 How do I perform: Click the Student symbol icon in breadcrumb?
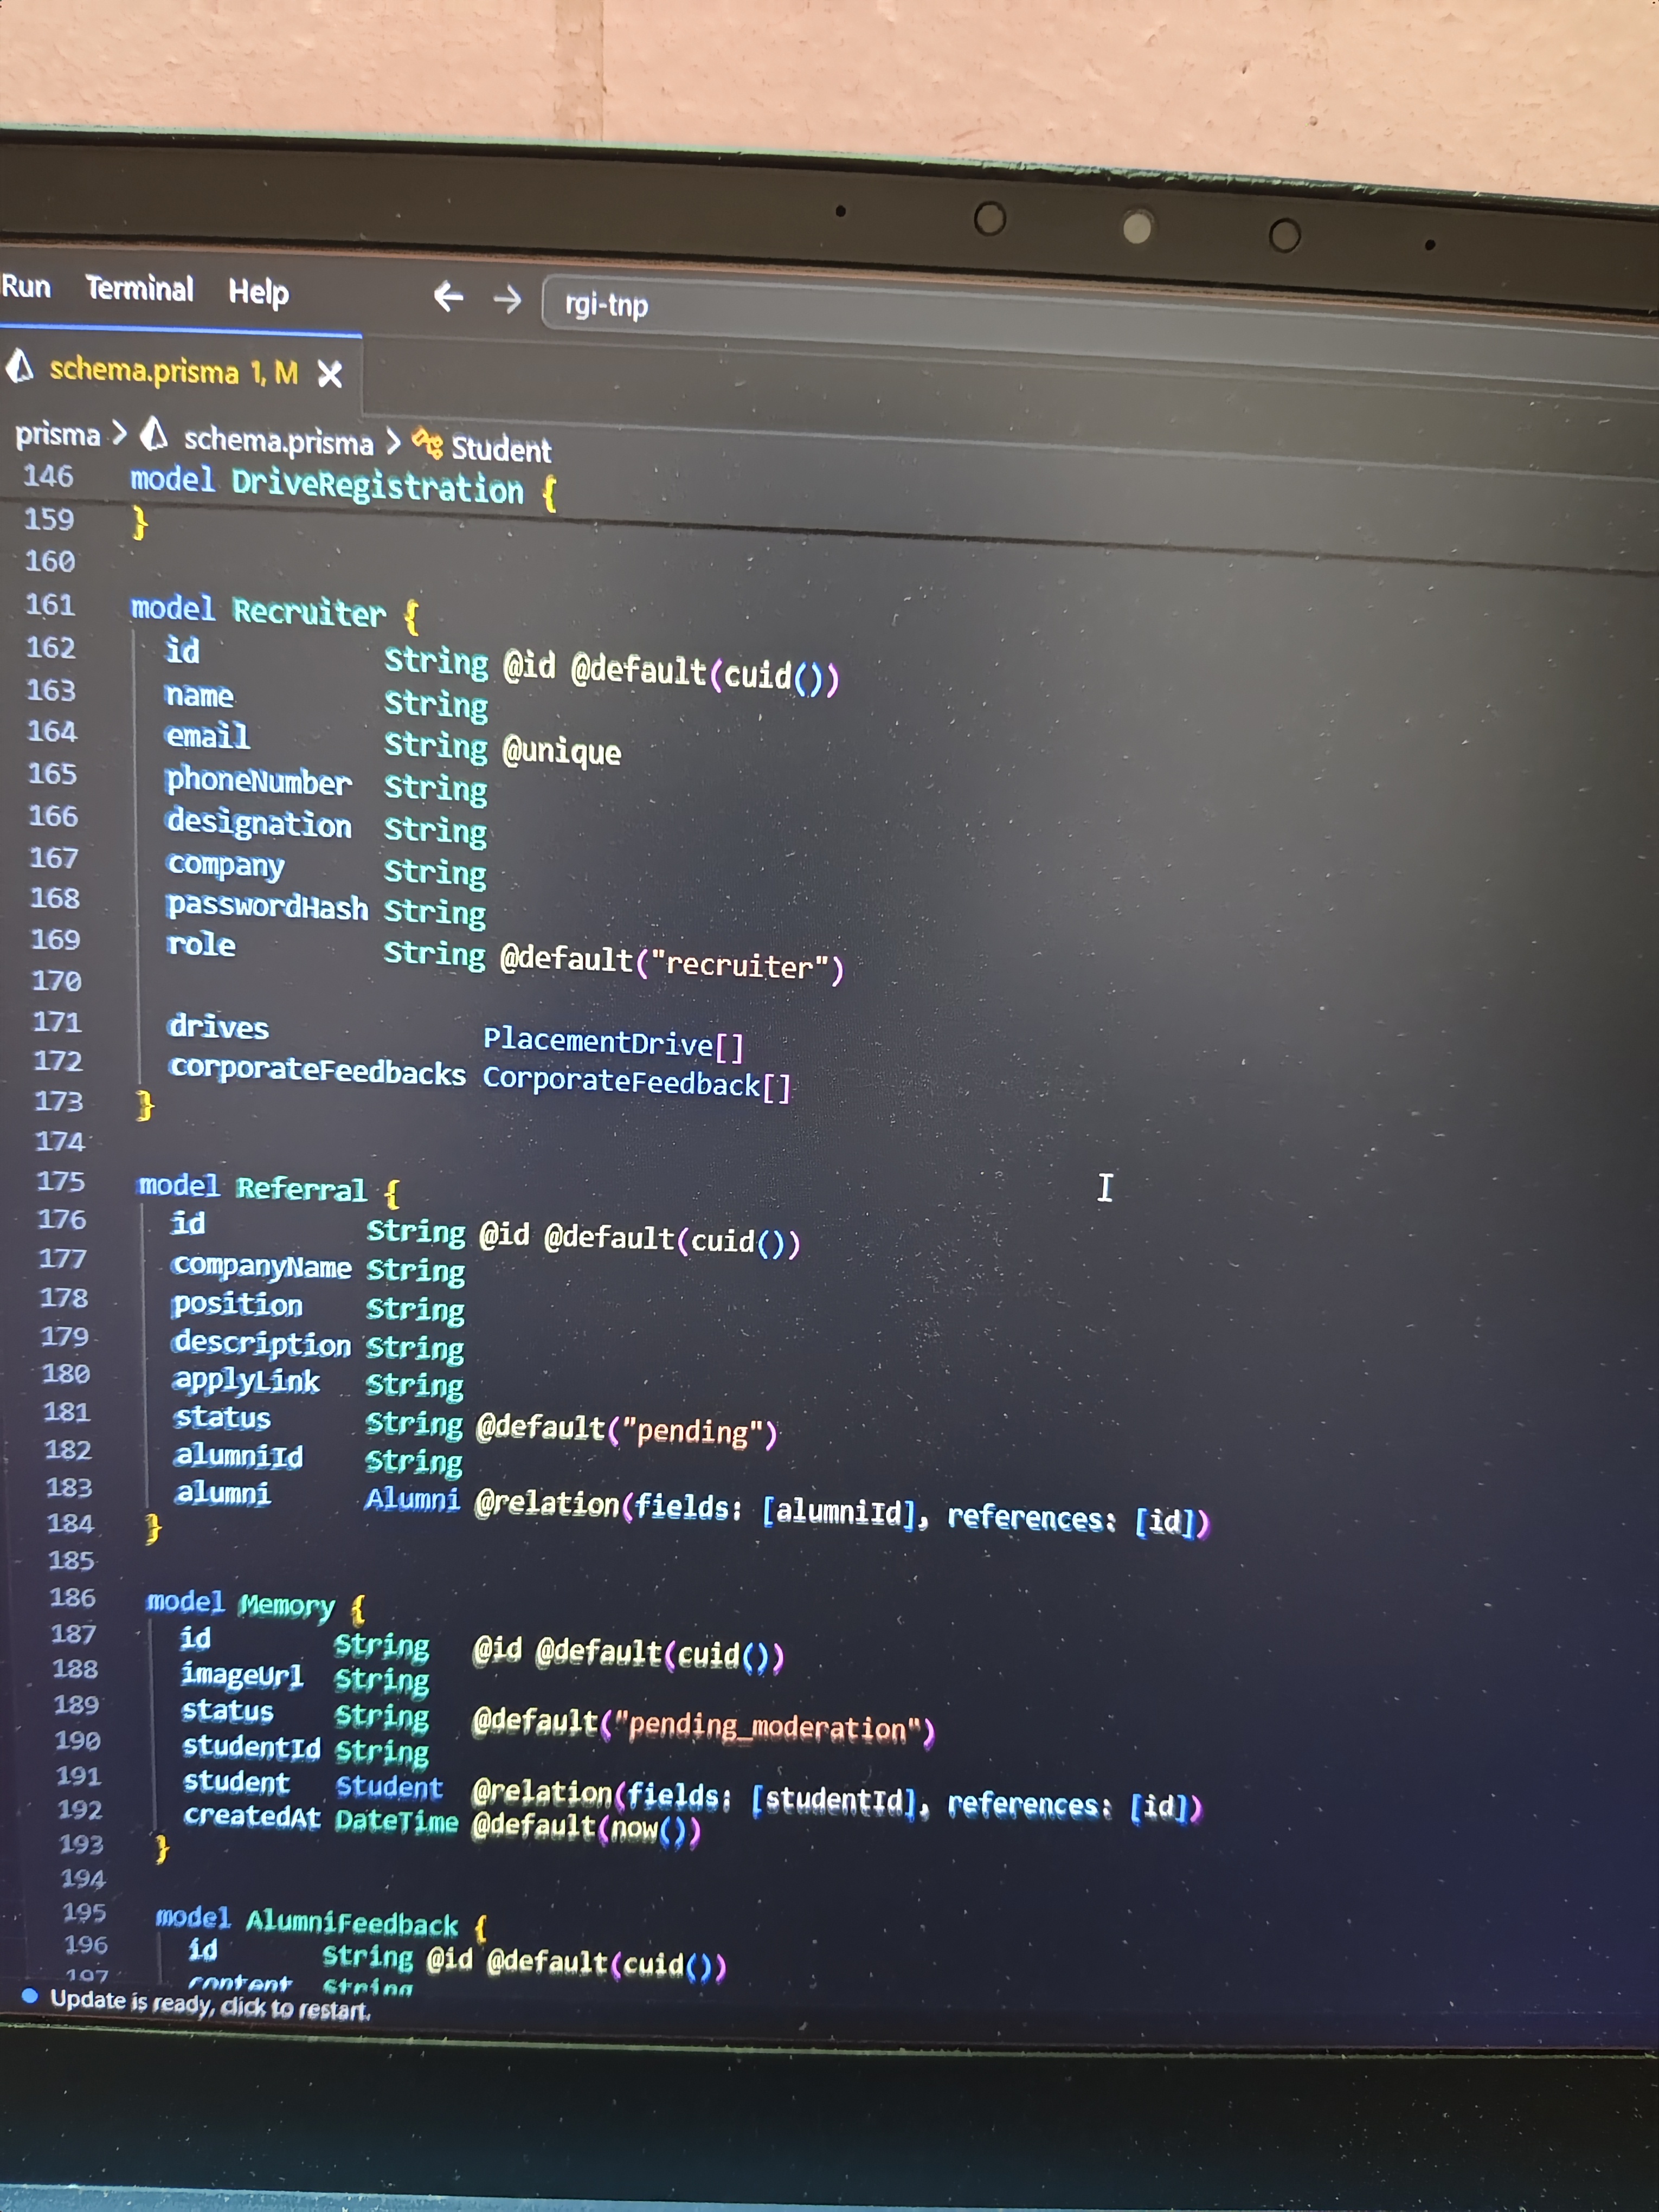[427, 443]
